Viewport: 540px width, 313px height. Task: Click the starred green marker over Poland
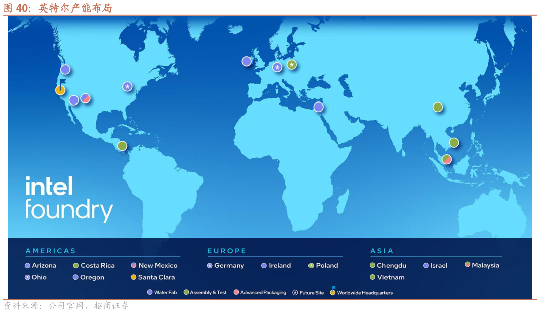[x=292, y=65]
